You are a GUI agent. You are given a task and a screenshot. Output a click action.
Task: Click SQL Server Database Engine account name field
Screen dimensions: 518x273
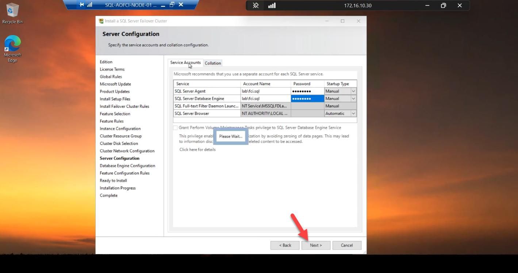click(x=266, y=99)
